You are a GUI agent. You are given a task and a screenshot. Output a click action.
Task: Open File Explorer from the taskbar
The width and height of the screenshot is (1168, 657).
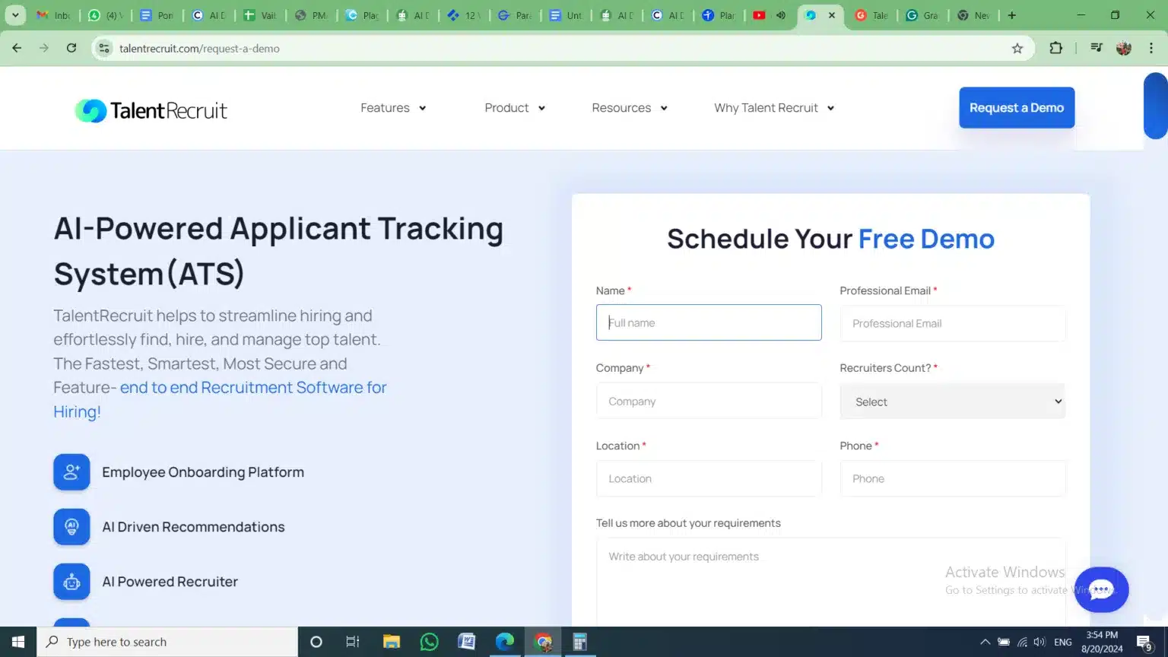[392, 642]
